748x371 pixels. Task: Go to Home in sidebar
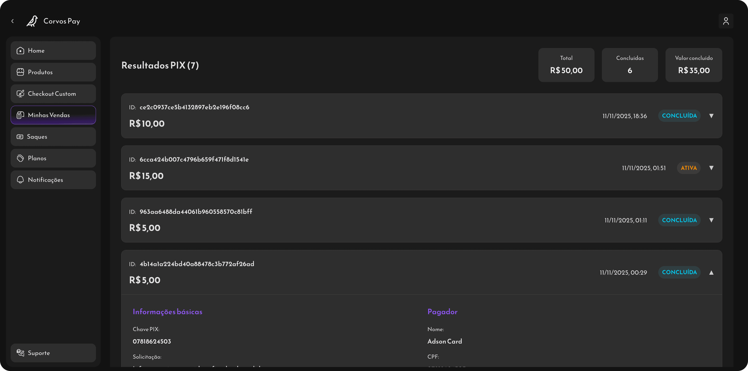53,50
